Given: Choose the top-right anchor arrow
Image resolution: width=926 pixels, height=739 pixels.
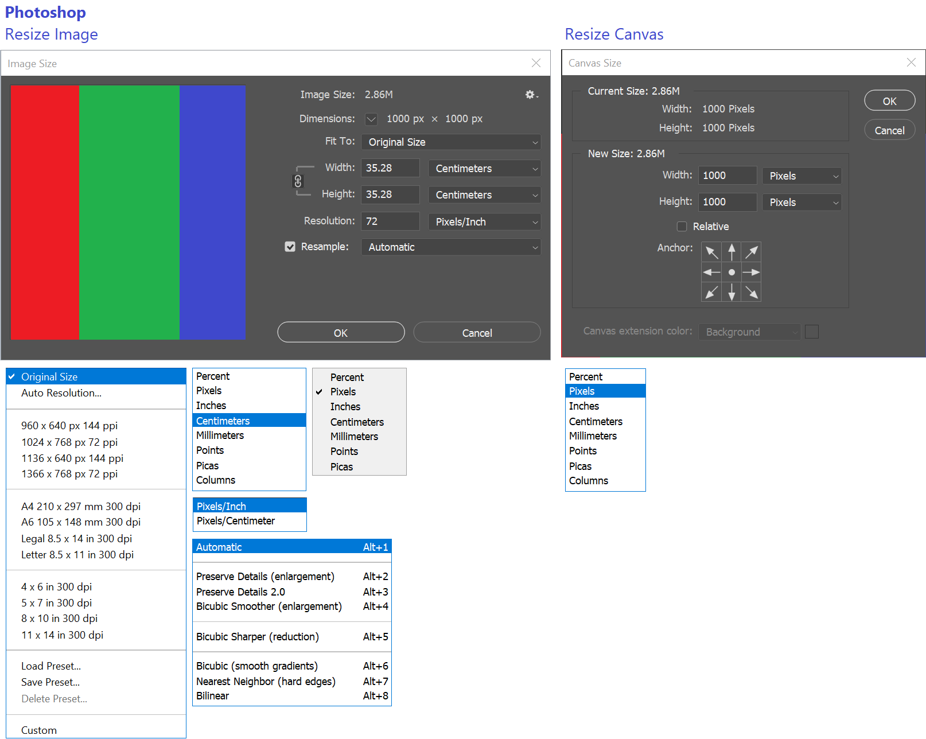Looking at the screenshot, I should click(751, 252).
